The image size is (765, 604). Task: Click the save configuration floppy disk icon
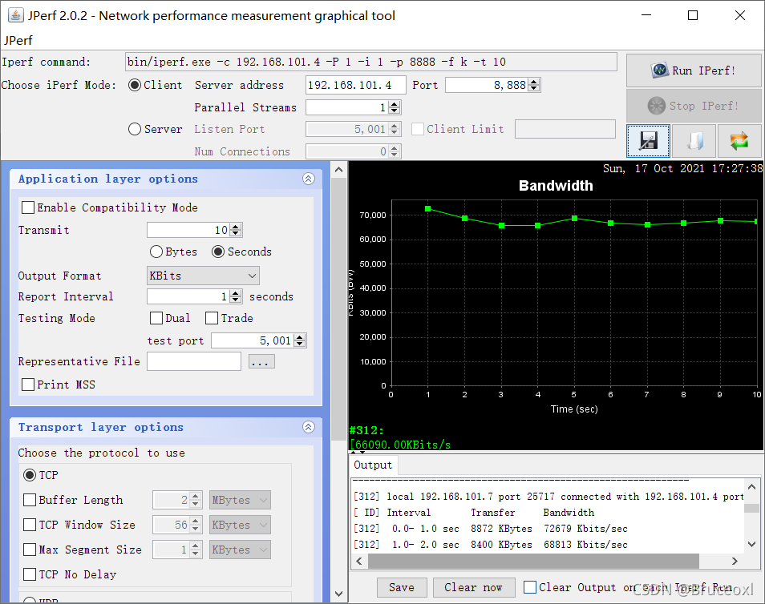[648, 141]
